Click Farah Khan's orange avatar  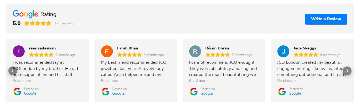(107, 51)
